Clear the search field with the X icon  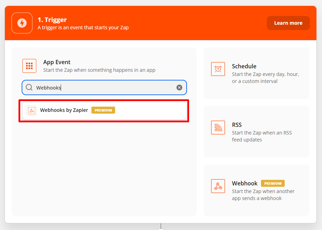pos(179,87)
